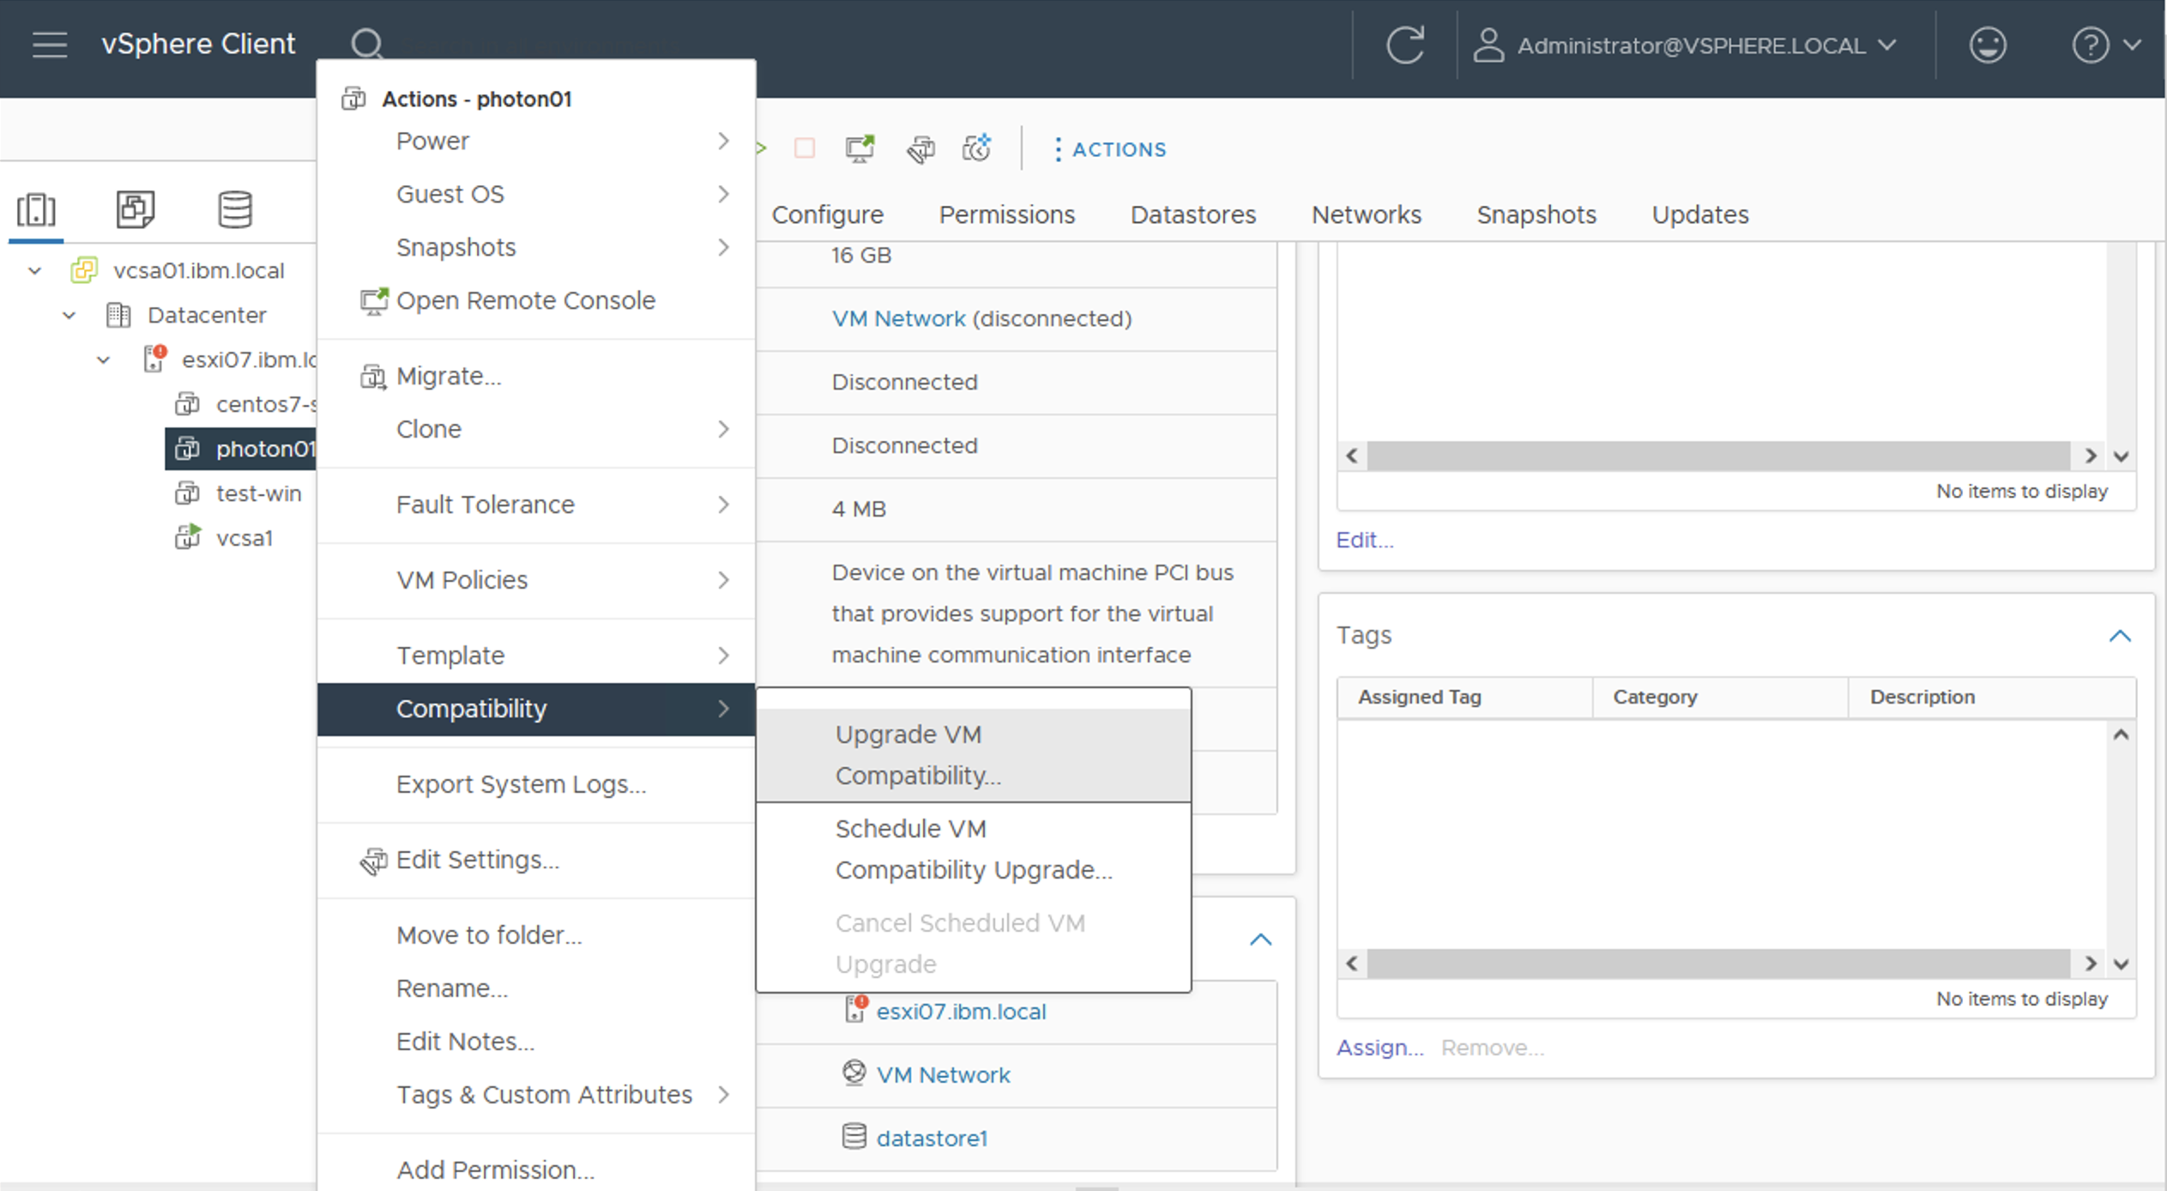Click the horizontal scrollbar in the Tags panel

tap(1716, 964)
